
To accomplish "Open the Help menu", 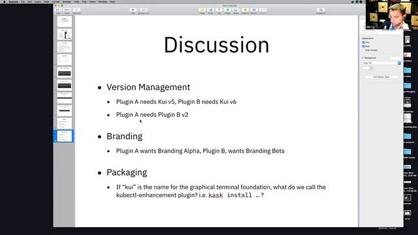I will tap(112, 1).
